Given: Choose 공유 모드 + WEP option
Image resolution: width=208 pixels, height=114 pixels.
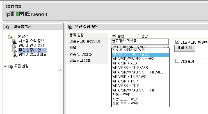Looking at the screenshot, I should point(140,104).
